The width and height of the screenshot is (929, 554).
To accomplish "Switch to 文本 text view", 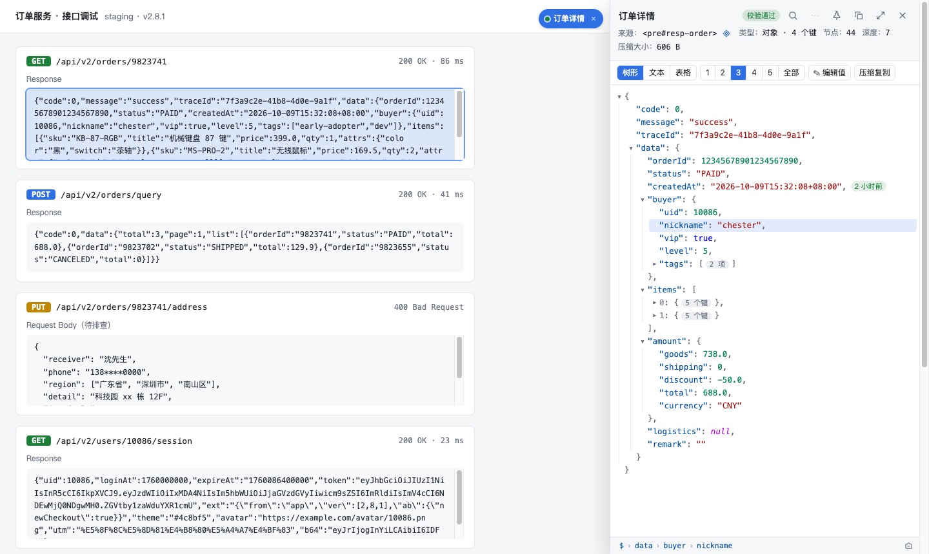I will click(657, 73).
